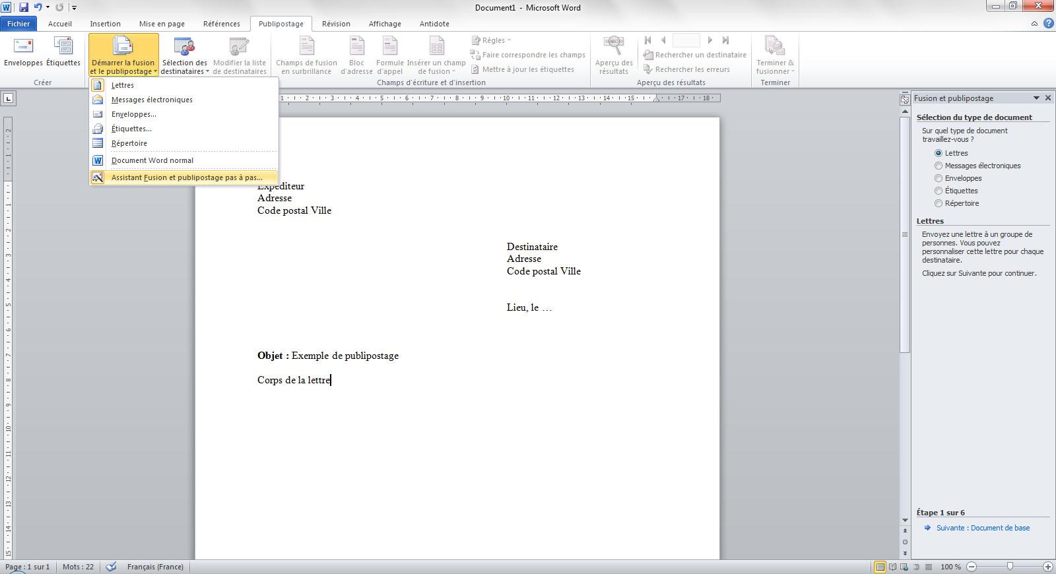
Task: Switch to Full Screen Reading view icon
Action: [x=892, y=567]
